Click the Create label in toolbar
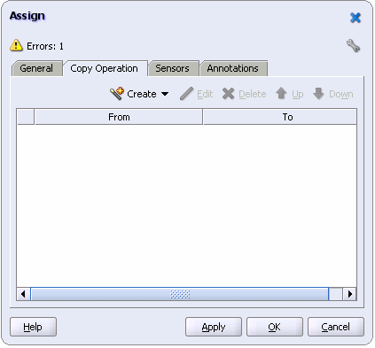This screenshot has height=348, width=375. click(x=142, y=94)
